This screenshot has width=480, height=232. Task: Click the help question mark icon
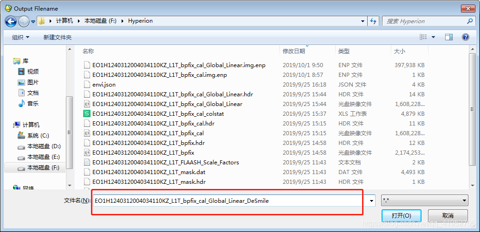[466, 37]
